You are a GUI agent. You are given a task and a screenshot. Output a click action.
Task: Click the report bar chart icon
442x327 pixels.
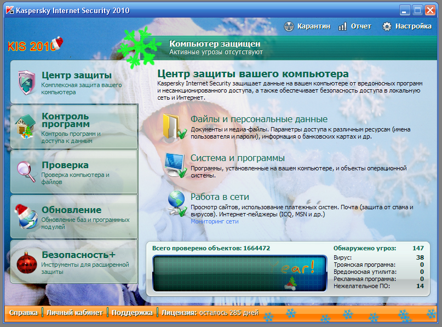click(x=342, y=26)
